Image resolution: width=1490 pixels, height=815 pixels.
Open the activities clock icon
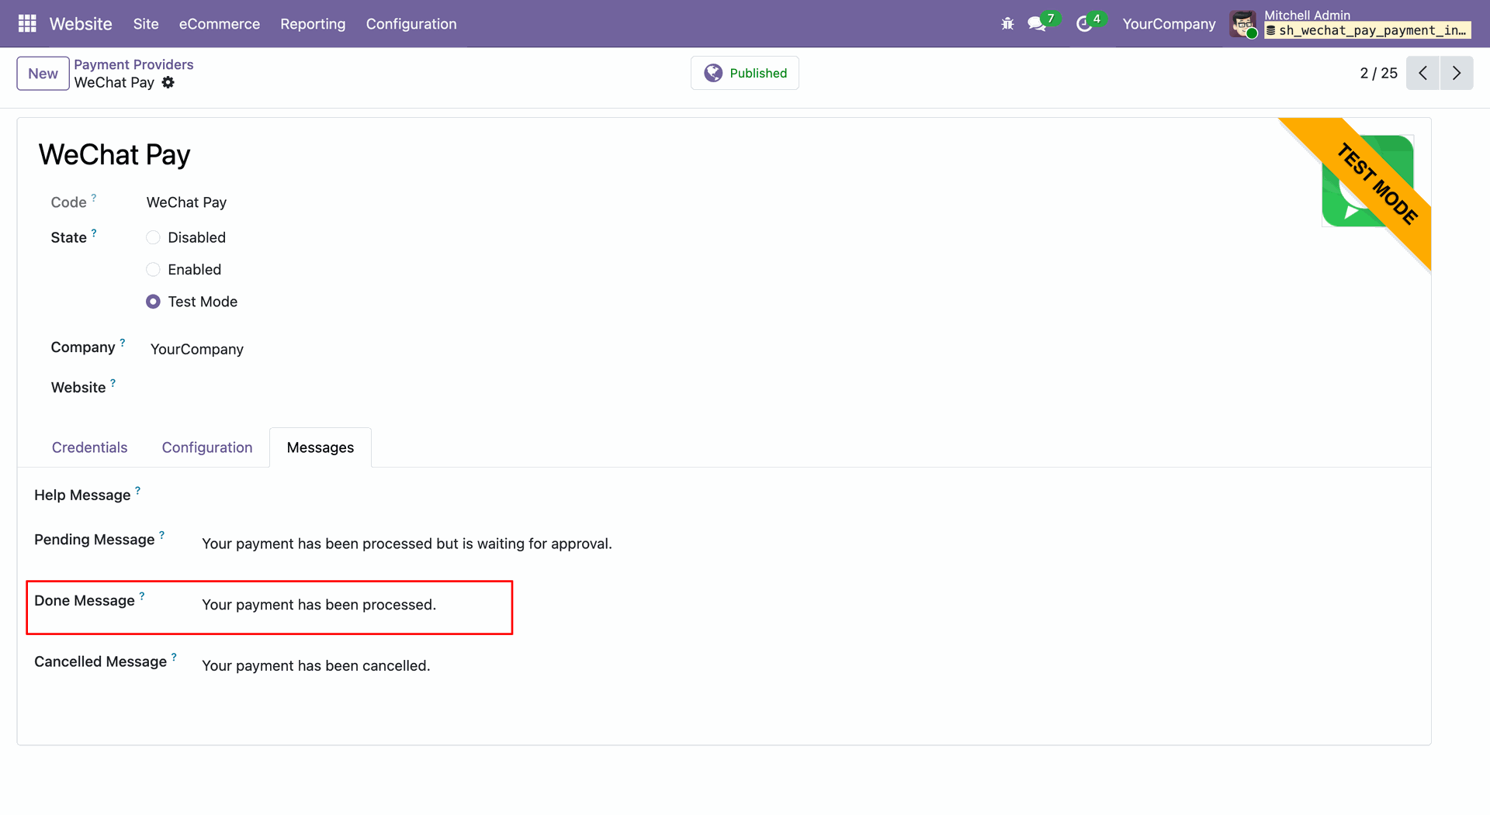[1084, 24]
